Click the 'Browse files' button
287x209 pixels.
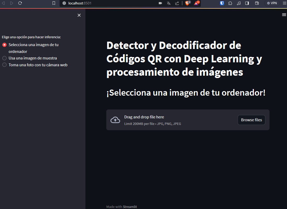pos(251,120)
